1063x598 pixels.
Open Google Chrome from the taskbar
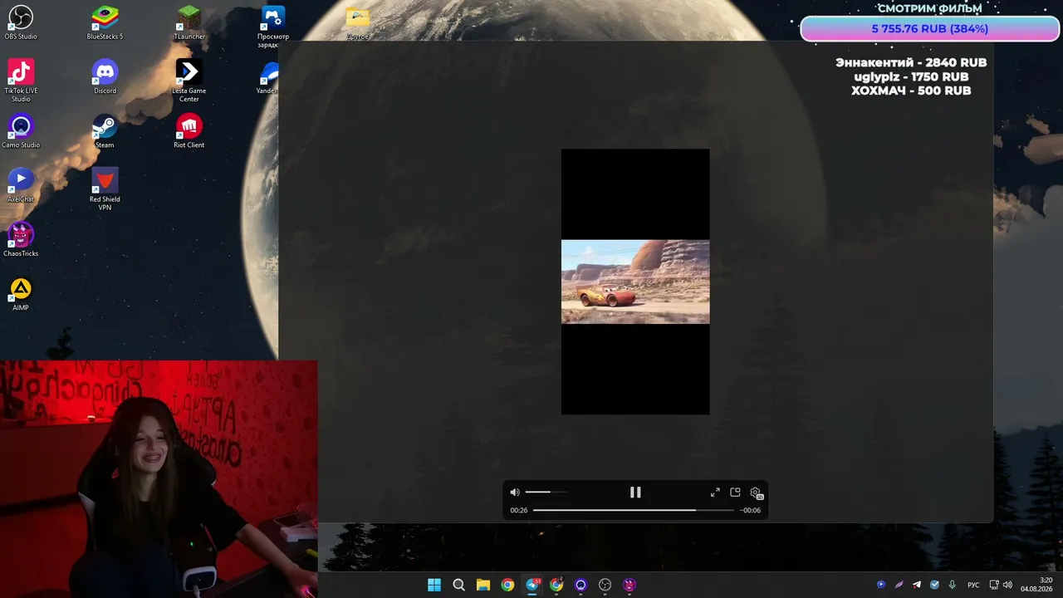point(507,585)
